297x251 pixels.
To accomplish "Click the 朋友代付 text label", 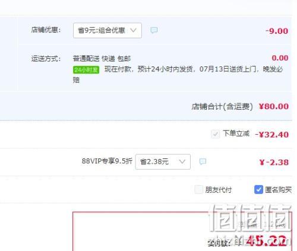I will tap(219, 190).
